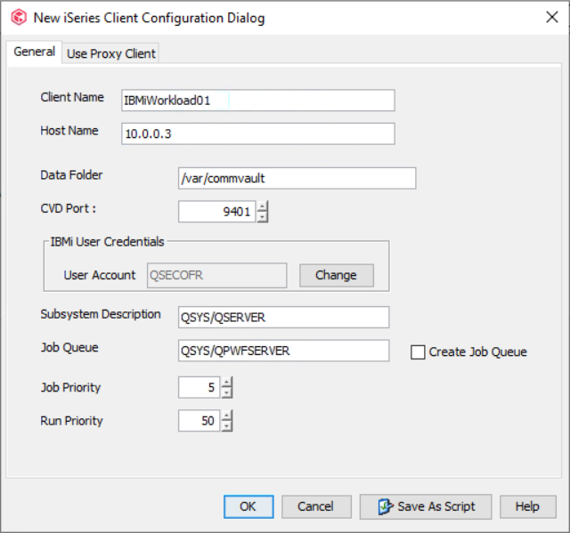Increment Run Priority with up arrow
This screenshot has height=533, width=570.
pos(227,416)
